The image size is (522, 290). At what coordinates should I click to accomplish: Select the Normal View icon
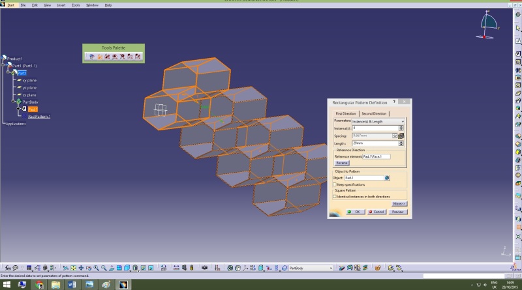pyautogui.click(x=112, y=268)
